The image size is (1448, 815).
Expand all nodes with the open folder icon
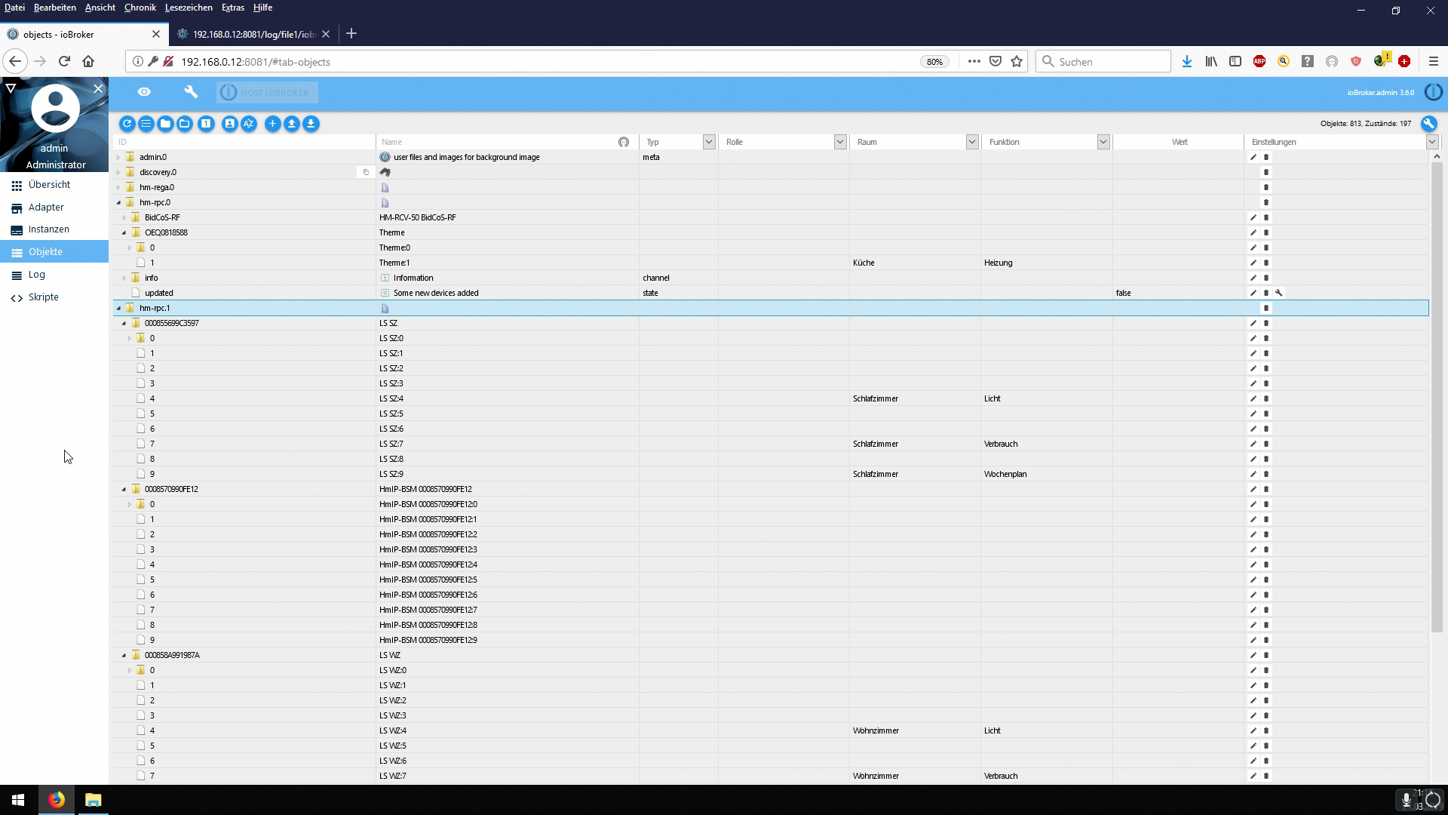185,124
